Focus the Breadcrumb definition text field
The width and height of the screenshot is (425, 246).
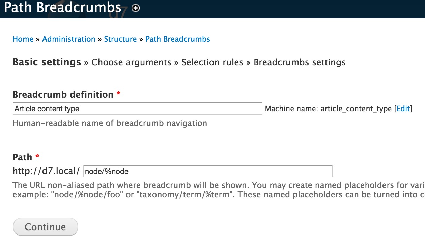tap(137, 109)
